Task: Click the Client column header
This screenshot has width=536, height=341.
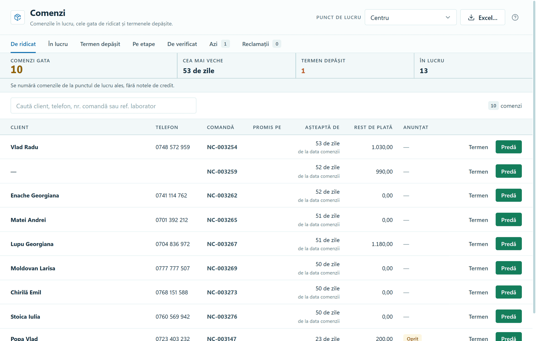Action: coord(20,127)
